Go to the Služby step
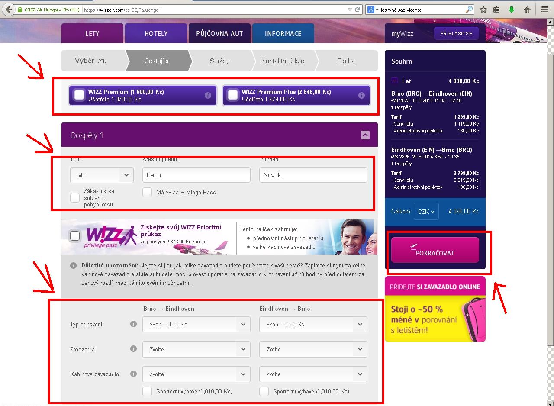Viewport: 554px width, 406px height. point(219,61)
